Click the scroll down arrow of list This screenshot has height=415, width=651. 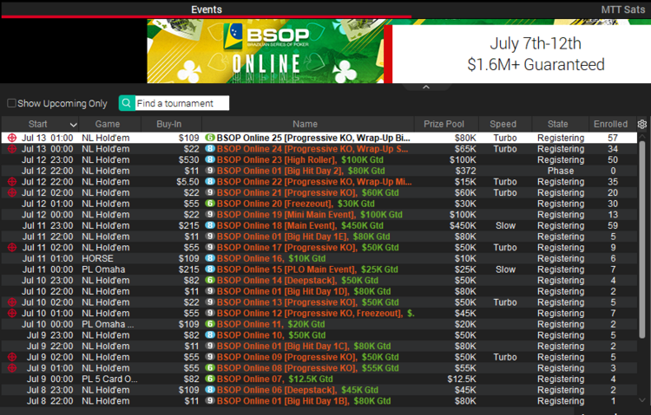coord(642,400)
